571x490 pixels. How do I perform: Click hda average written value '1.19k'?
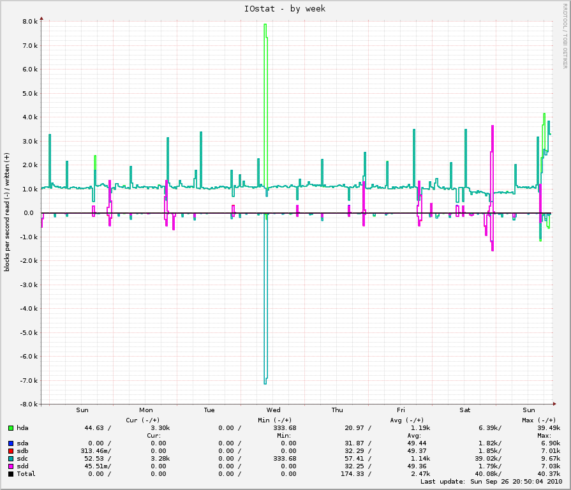(x=420, y=428)
